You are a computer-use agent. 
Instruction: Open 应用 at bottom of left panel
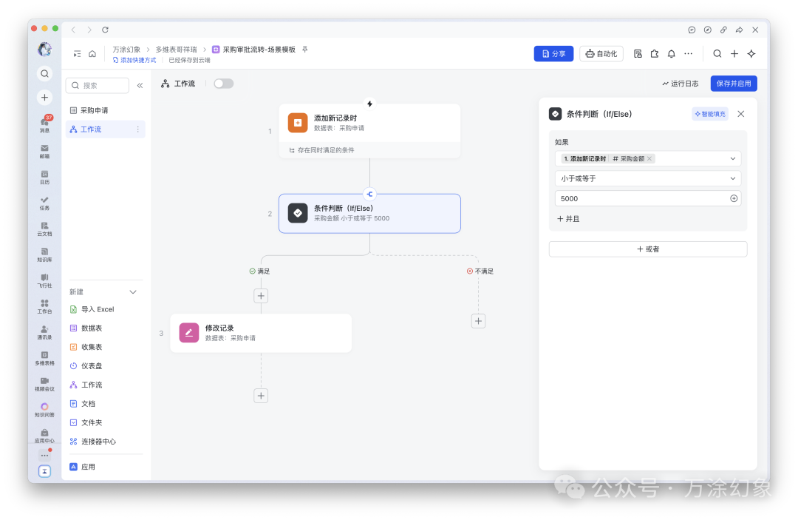point(106,467)
